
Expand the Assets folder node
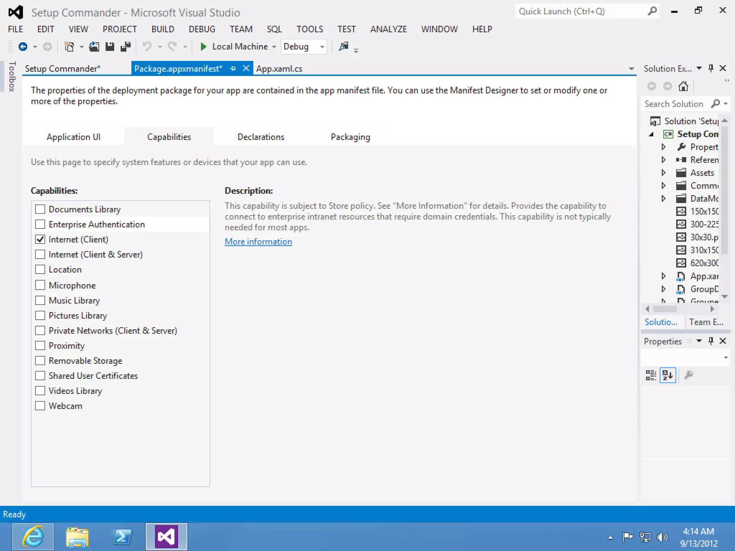(663, 173)
